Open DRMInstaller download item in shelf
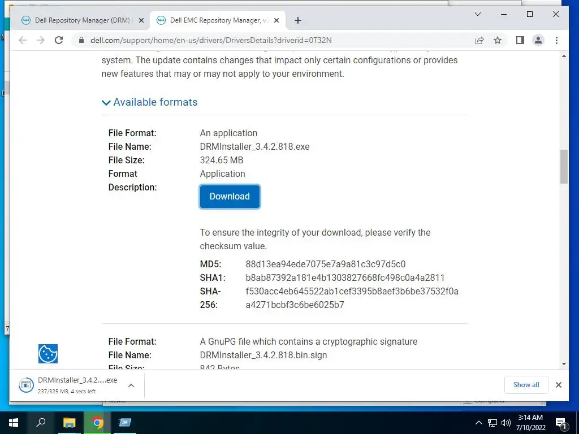This screenshot has width=579, height=434. [68, 385]
